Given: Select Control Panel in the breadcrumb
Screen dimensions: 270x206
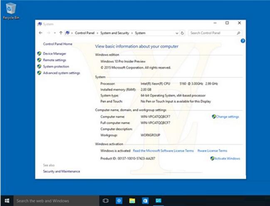Looking at the screenshot, I should 85,33.
